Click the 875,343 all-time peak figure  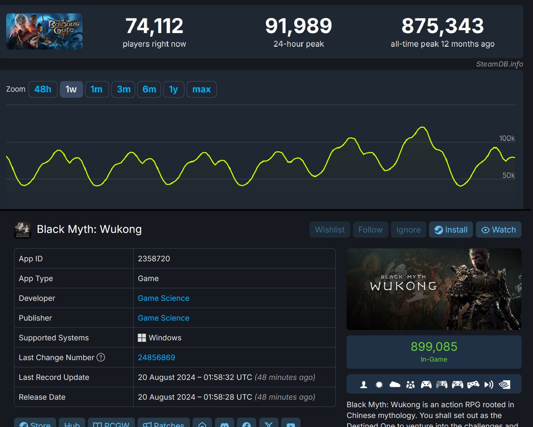(442, 26)
